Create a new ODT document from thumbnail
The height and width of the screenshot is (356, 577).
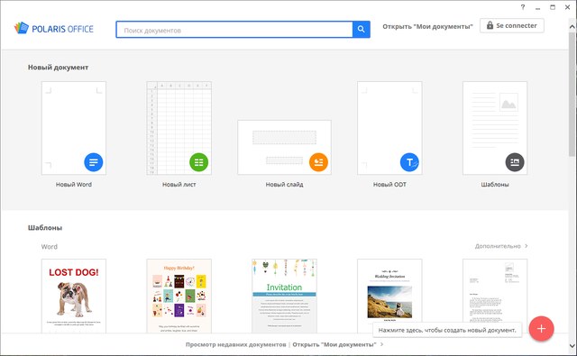point(389,128)
